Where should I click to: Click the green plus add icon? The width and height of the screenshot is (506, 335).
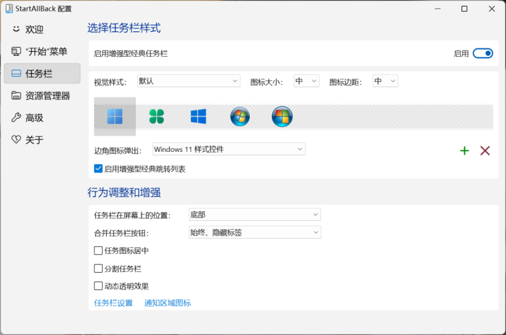tap(465, 151)
